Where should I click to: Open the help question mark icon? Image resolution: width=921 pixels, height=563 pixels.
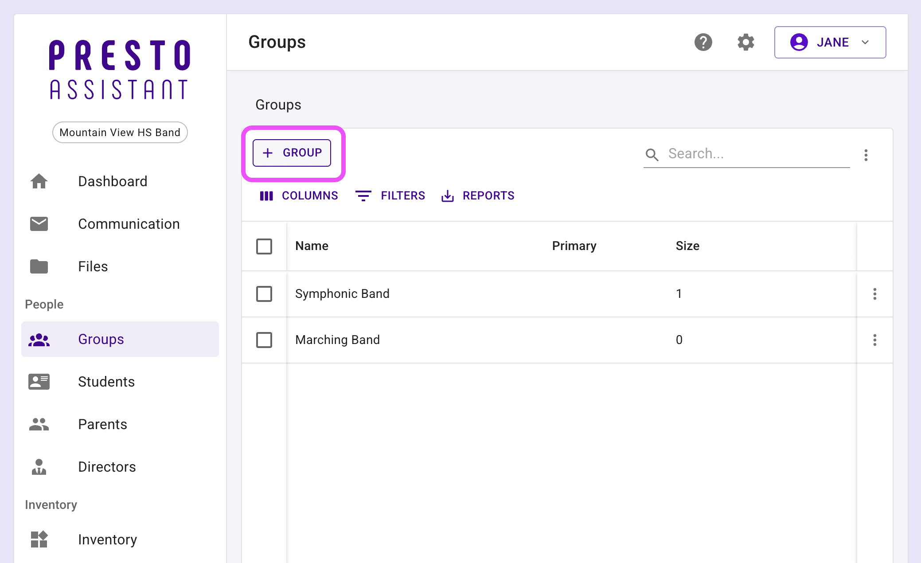click(703, 42)
